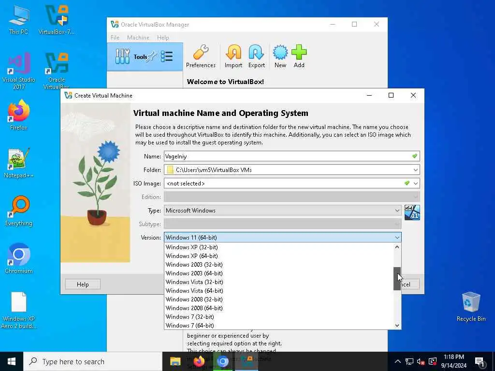
Task: Open Preferences in VirtualBox Manager toolbar
Action: (201, 56)
